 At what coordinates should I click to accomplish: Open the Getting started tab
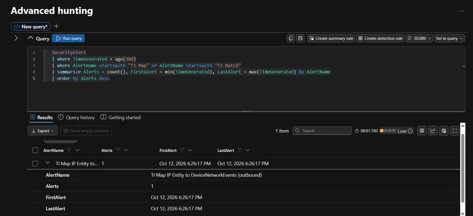[121, 117]
